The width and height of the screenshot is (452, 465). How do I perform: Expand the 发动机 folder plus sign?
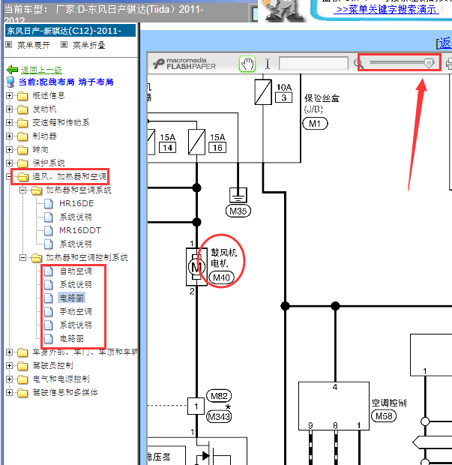9,109
